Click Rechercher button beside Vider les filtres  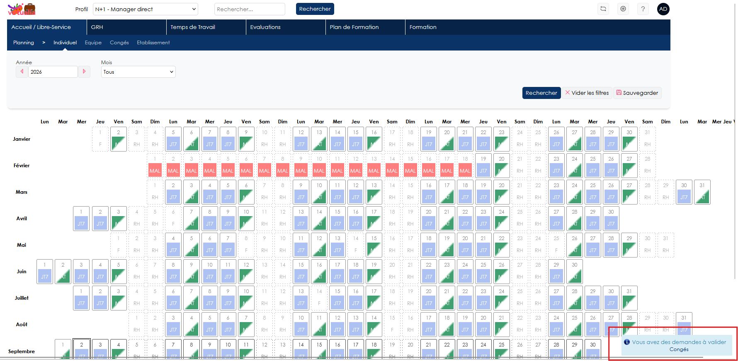tap(541, 93)
